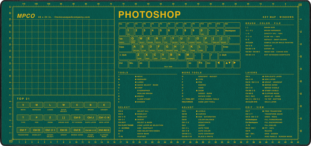Click the right arrow key on keyboard map

(236, 64)
